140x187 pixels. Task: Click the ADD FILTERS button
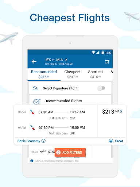(70, 152)
